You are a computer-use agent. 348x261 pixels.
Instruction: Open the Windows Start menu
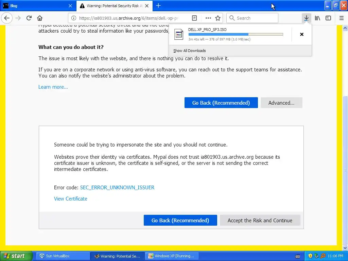[16, 256]
